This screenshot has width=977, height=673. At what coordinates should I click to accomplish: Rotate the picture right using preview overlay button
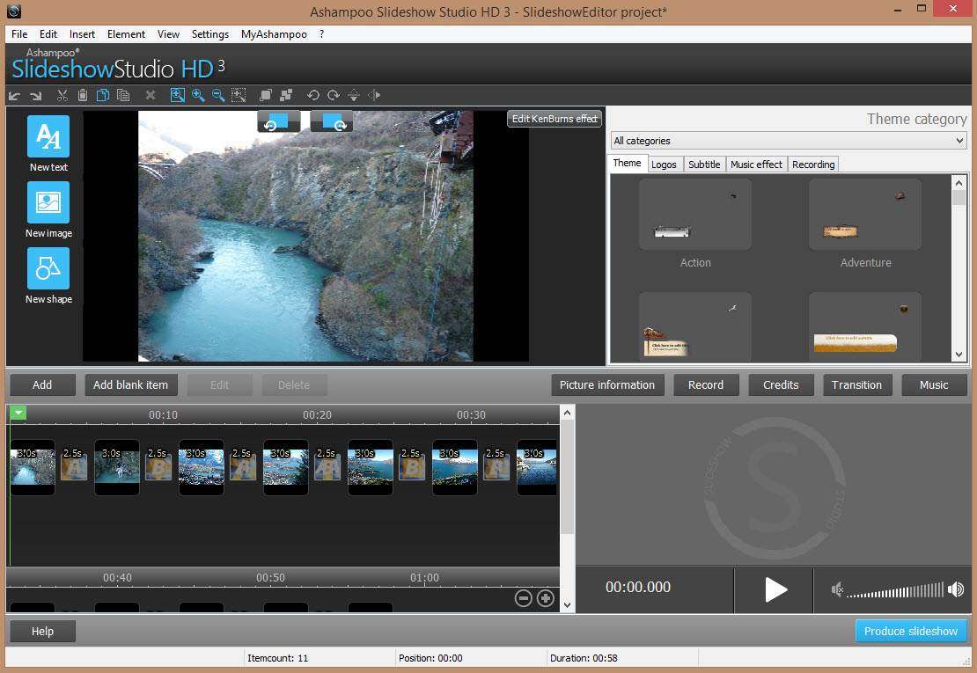tap(332, 121)
